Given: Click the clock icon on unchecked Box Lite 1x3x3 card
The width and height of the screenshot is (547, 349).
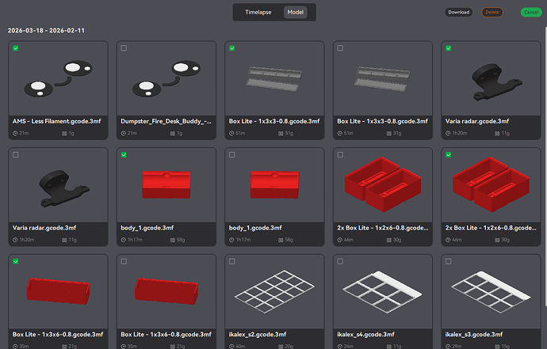Looking at the screenshot, I should [339, 134].
